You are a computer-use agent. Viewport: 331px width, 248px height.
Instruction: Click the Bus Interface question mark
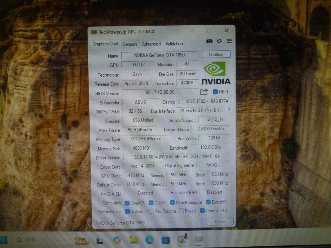click(229, 110)
